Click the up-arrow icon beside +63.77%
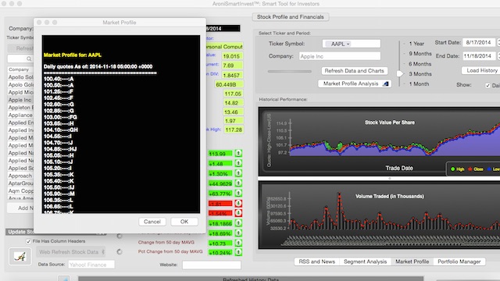The height and width of the screenshot is (281, 500). (x=238, y=194)
